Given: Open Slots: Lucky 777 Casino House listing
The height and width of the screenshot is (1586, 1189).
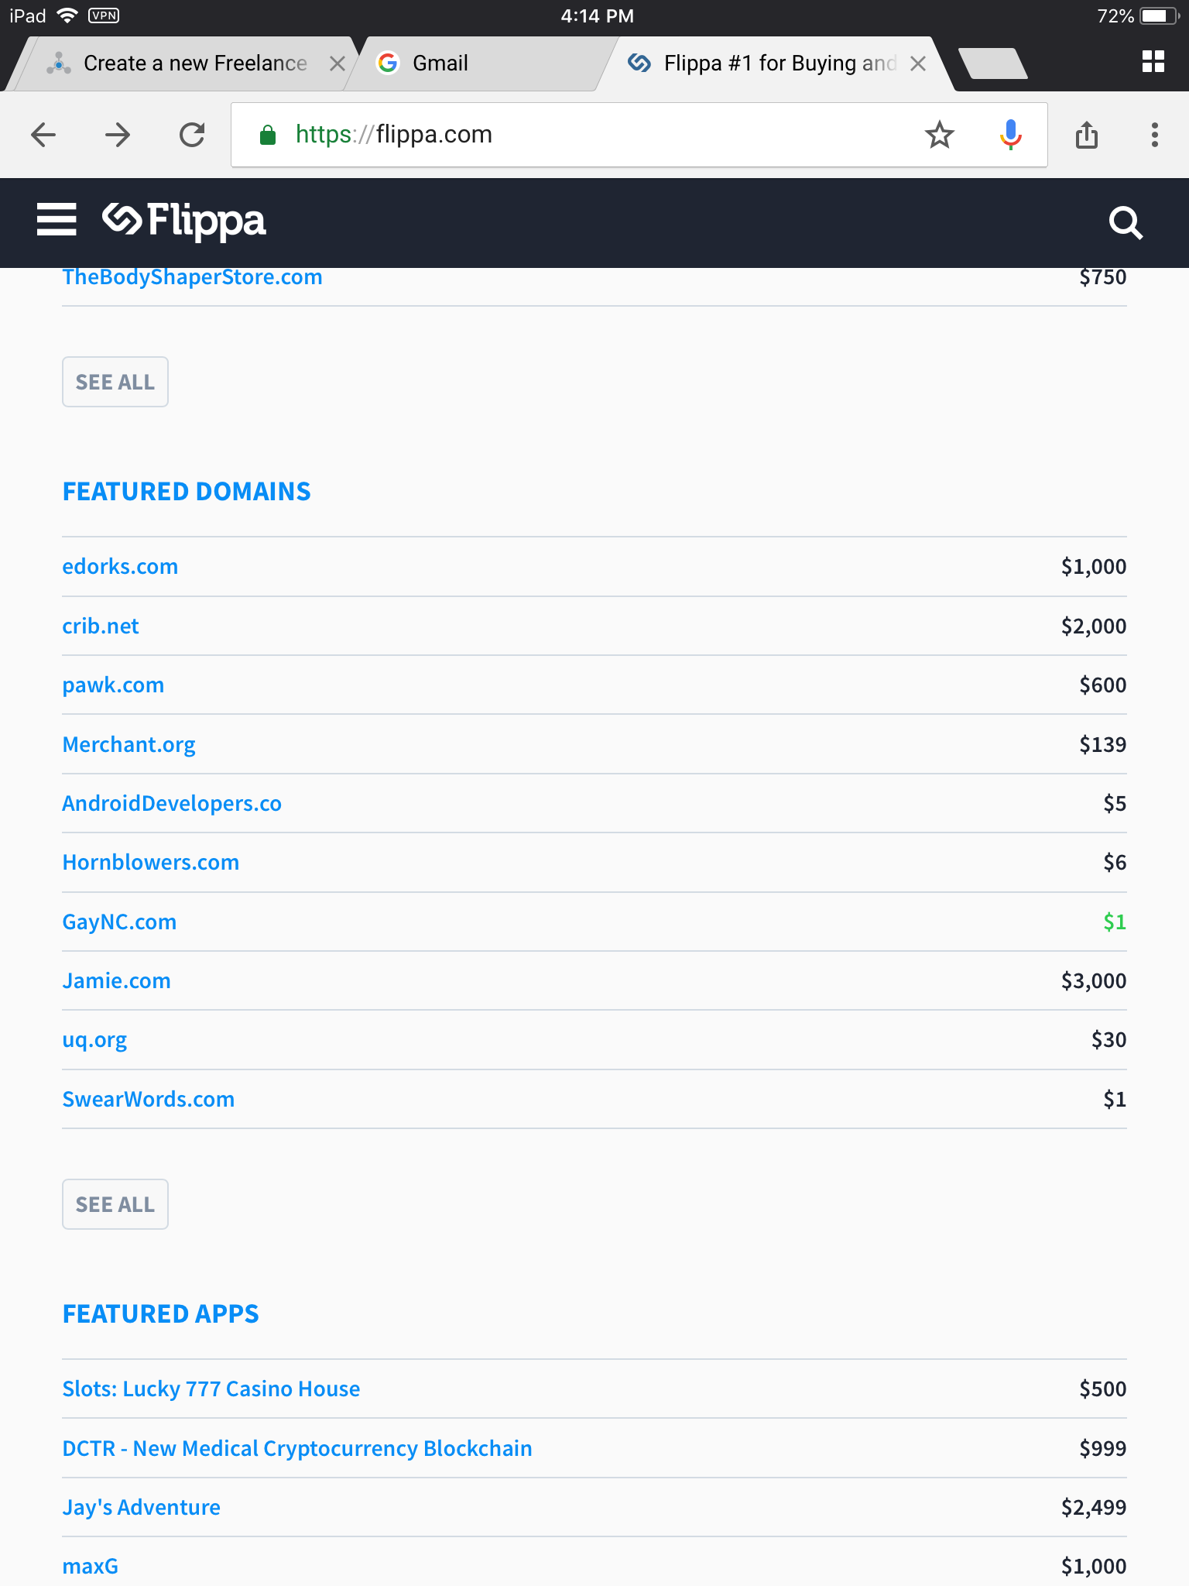Looking at the screenshot, I should (x=211, y=1389).
